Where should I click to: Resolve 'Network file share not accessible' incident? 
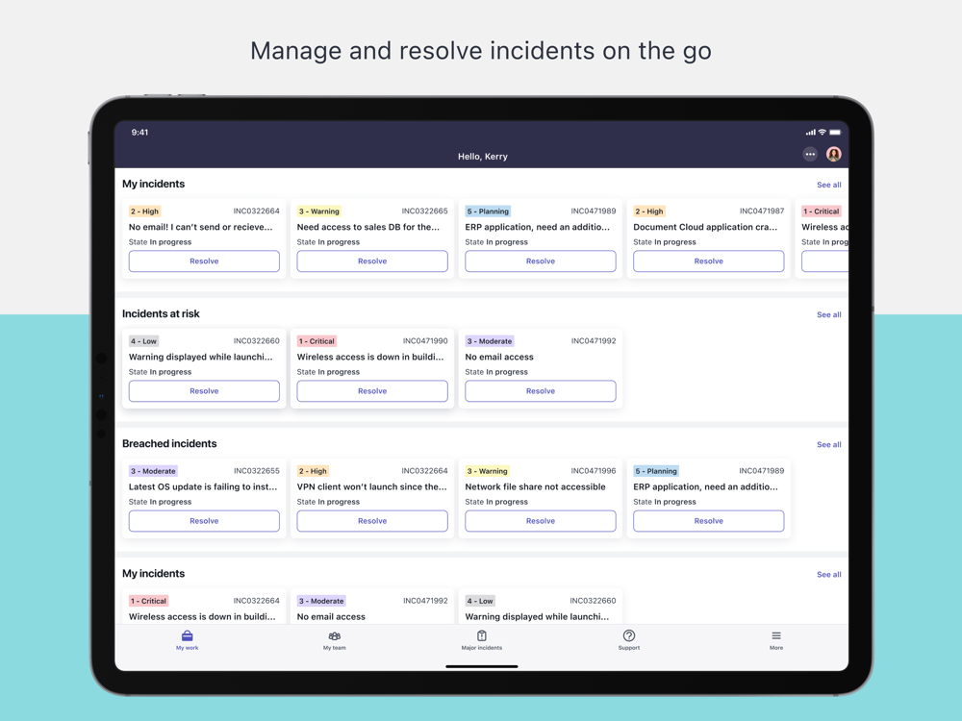point(541,521)
